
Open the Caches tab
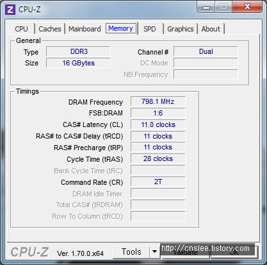point(50,29)
